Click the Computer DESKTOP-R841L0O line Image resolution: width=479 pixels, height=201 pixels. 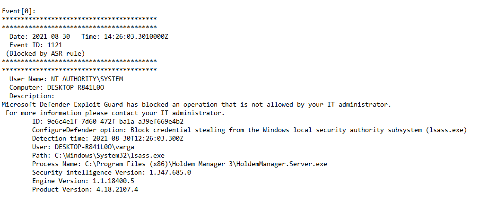tap(57, 87)
